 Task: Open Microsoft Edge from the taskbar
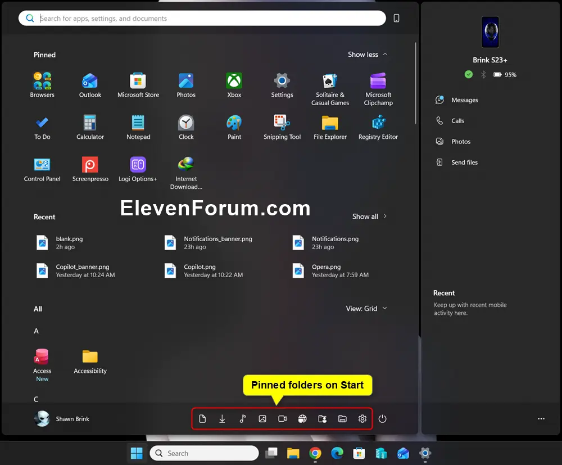(x=337, y=453)
